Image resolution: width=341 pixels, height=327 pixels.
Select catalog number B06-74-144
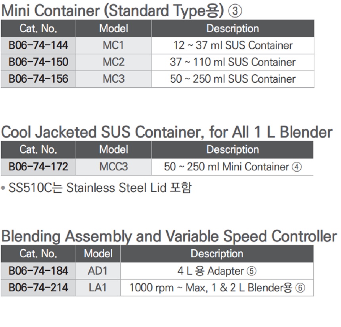point(38,46)
